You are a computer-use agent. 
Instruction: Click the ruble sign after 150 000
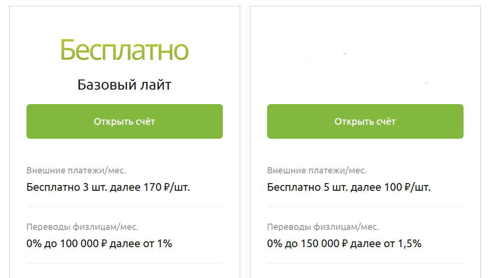point(345,244)
